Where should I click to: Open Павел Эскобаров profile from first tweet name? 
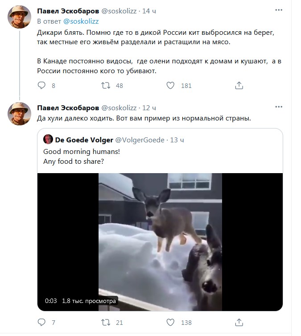click(67, 11)
